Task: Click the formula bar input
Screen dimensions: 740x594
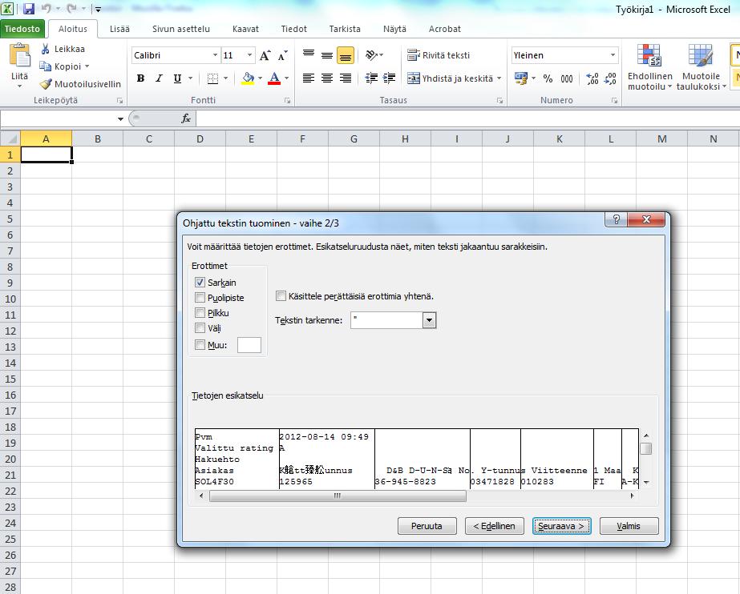Action: click(467, 118)
